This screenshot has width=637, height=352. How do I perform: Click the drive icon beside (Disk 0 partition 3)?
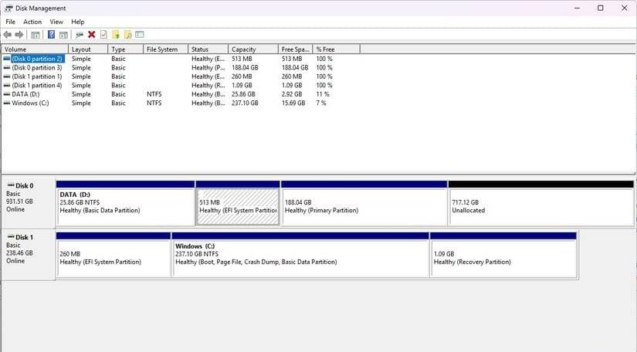[6, 68]
